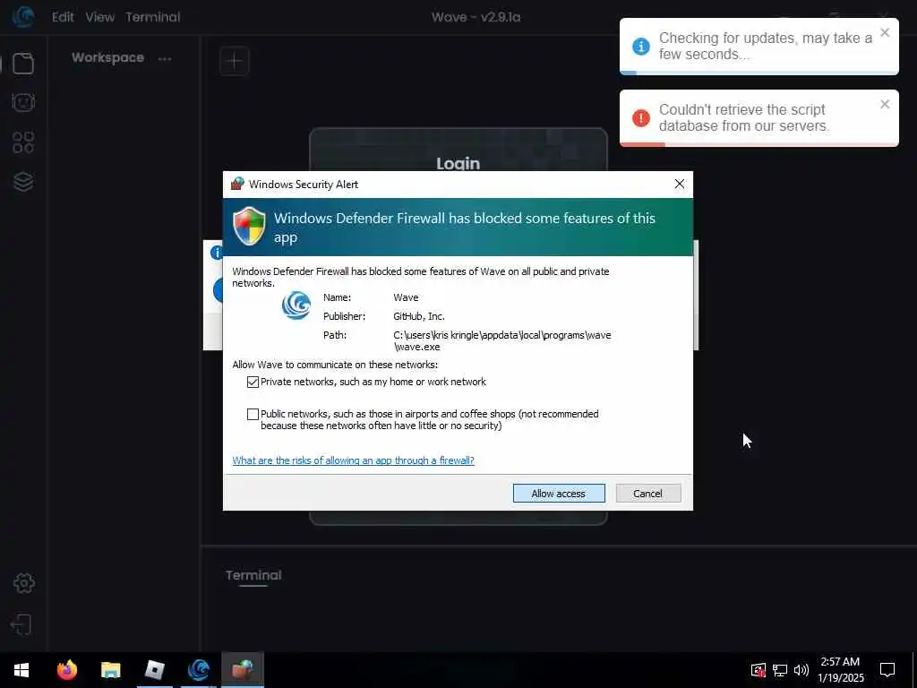Switch to Wave app in taskbar
Screen dimensions: 917x688
coord(199,670)
